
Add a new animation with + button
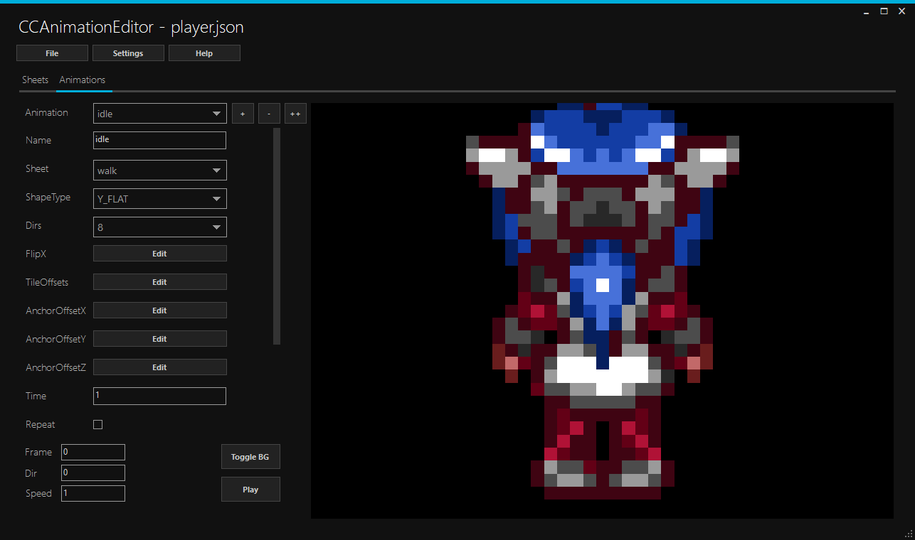tap(243, 114)
